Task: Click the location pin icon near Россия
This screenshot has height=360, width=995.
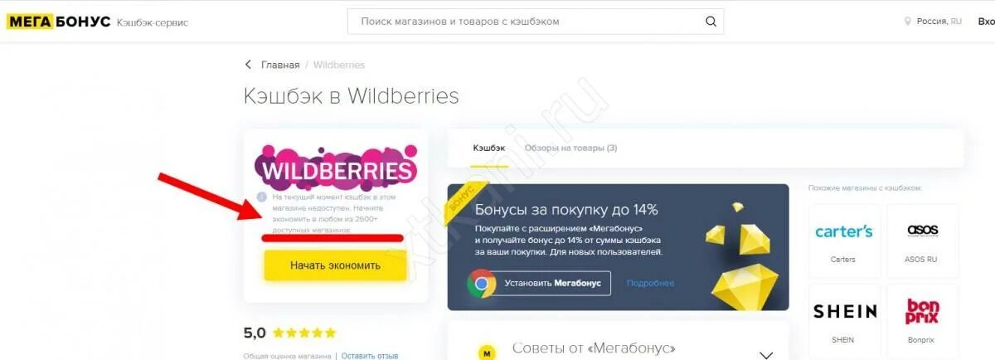Action: (908, 22)
